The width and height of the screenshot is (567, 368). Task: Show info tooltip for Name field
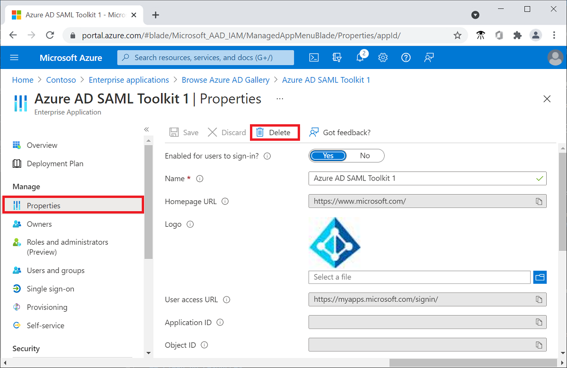199,179
